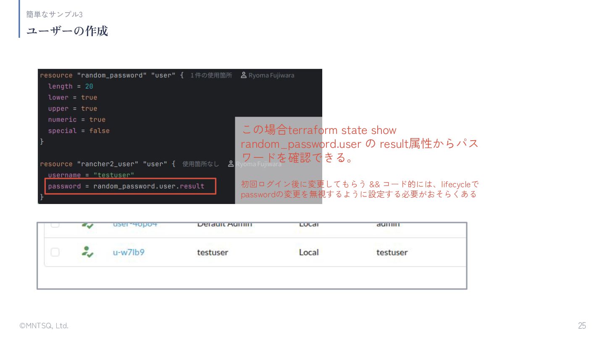
Task: Click the author icon next to random_password's Ryoma Fujiwara
Action: [x=244, y=75]
